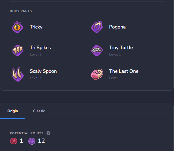
Task: Switch to the Classic tab
Action: click(39, 111)
